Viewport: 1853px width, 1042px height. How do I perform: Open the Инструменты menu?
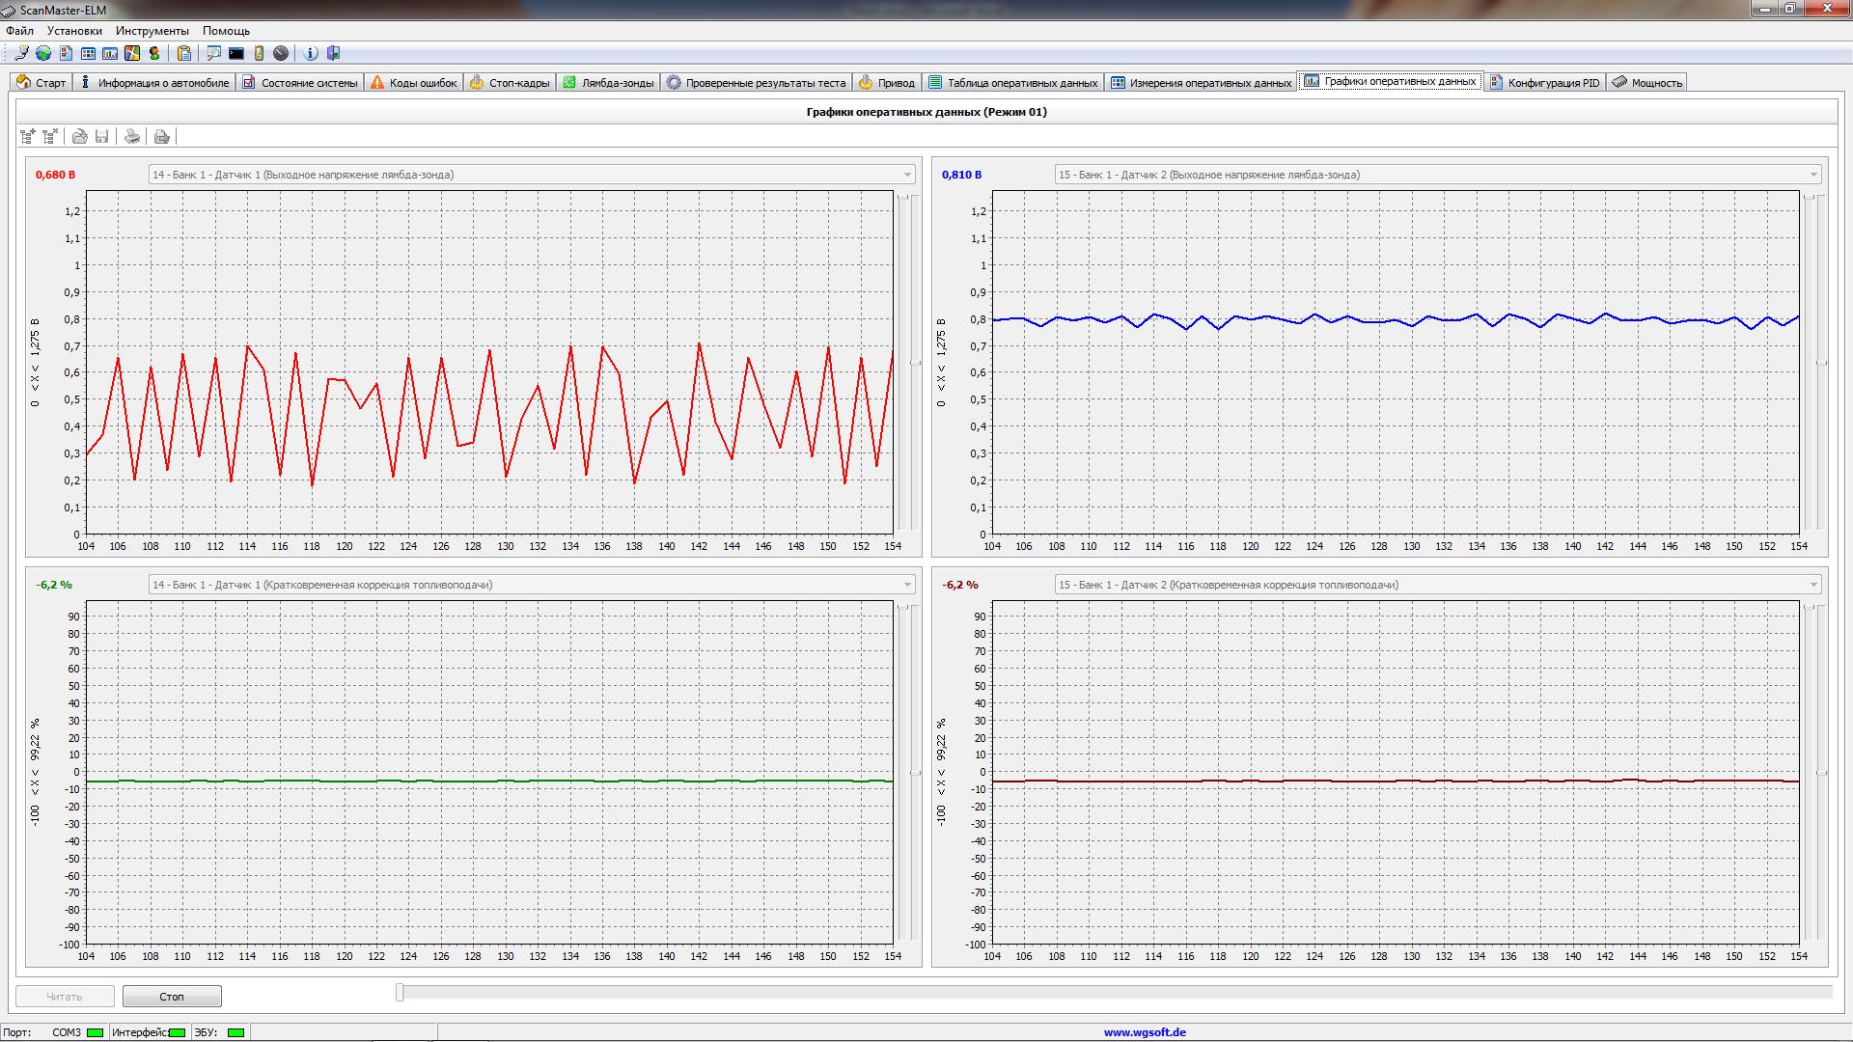coord(152,31)
